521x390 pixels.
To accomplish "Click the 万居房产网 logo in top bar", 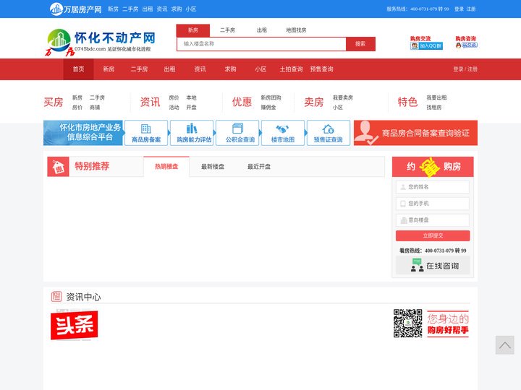I will pos(76,9).
